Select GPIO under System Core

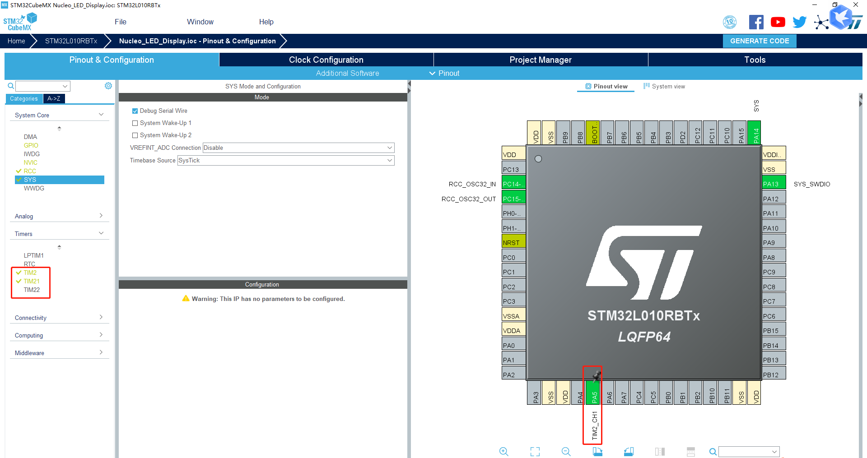[x=31, y=145]
